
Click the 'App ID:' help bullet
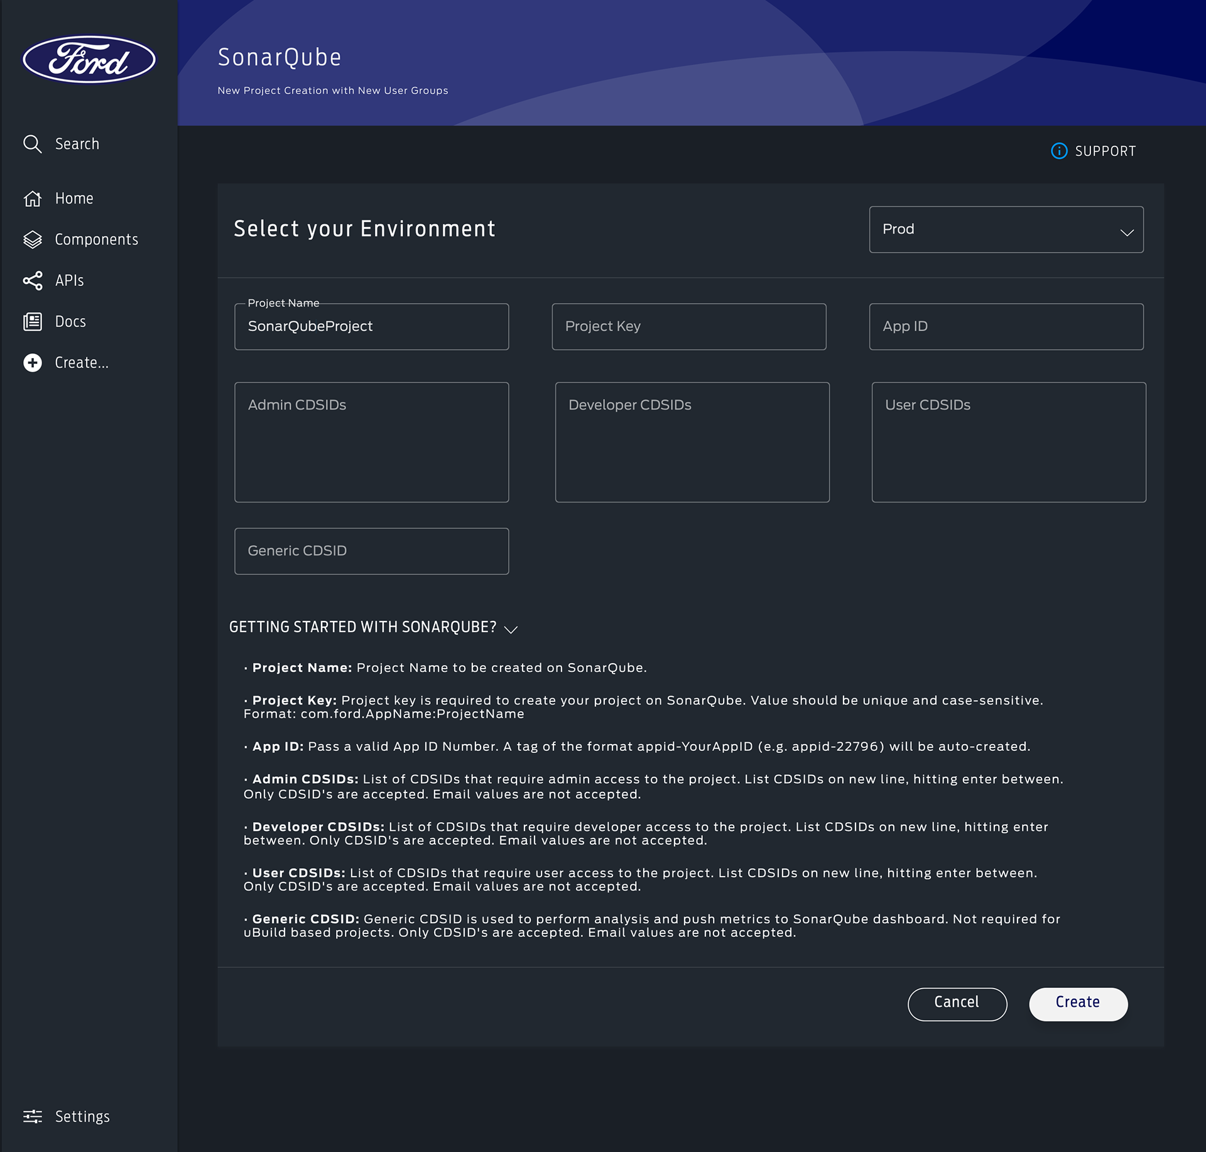coord(637,747)
